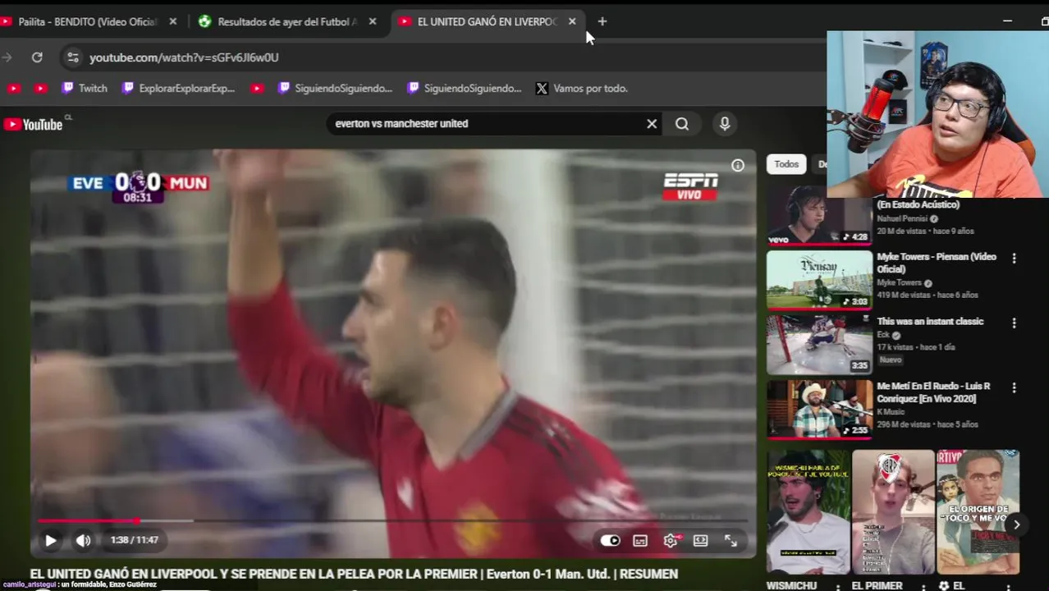
Task: Open 'This was an instant classic' thumbnail
Action: pos(819,344)
